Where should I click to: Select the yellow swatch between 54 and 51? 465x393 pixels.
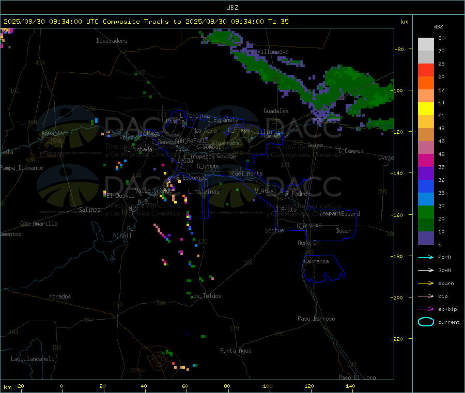coord(426,109)
